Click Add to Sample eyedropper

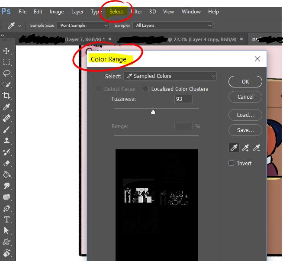tap(245, 148)
